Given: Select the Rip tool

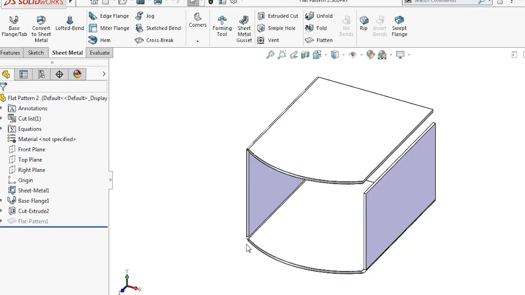Looking at the screenshot, I should pyautogui.click(x=364, y=23).
